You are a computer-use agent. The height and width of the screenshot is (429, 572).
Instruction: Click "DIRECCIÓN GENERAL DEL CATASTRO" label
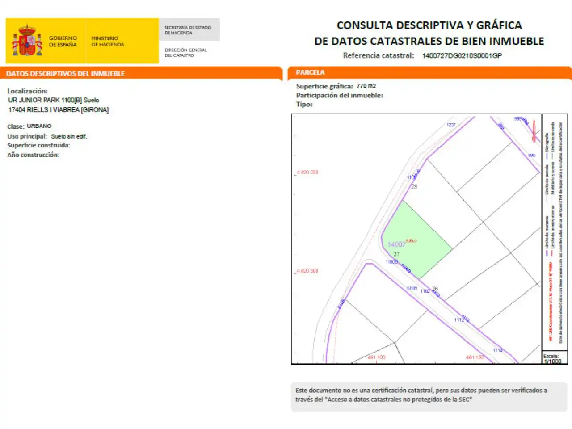coord(185,53)
